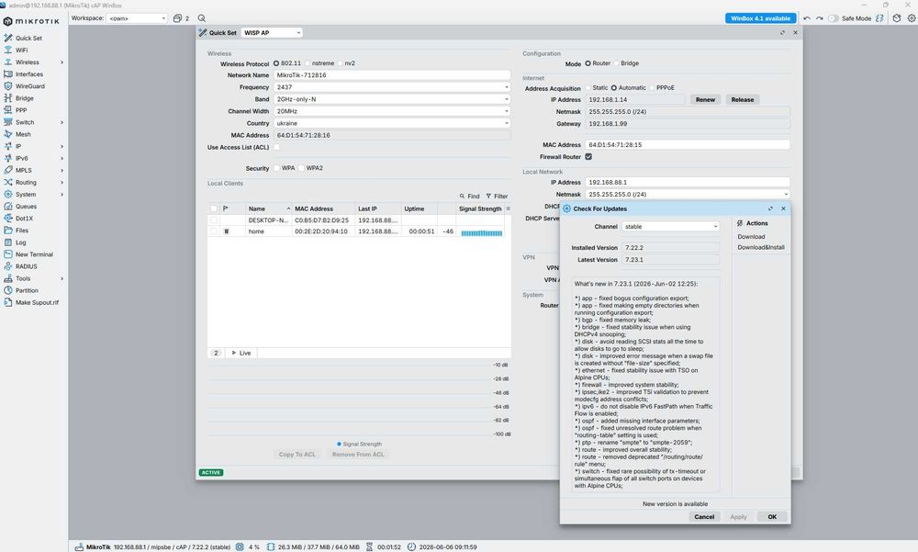Enable WPA2 security checkbox
This screenshot has width=918, height=552.
coord(301,168)
